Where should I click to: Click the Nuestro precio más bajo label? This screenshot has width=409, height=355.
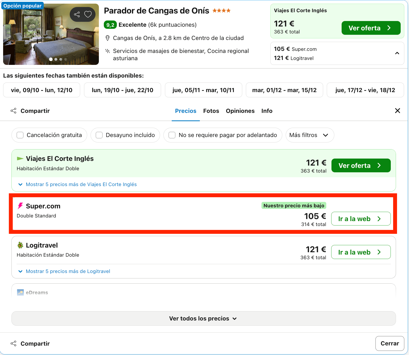click(x=294, y=206)
